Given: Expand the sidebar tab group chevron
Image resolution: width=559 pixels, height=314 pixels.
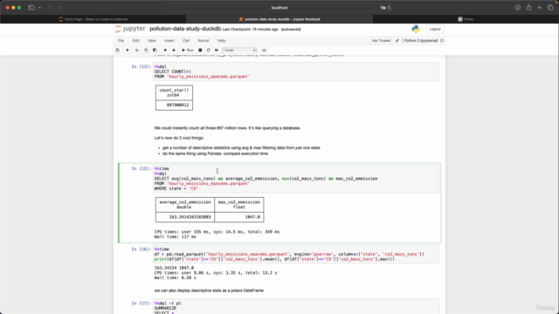Looking at the screenshot, I should (x=39, y=8).
